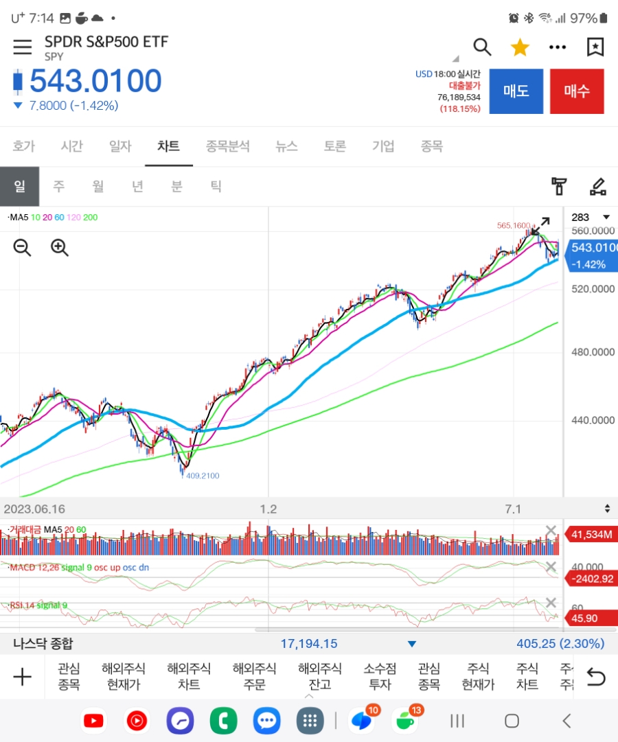Remove the 거래대금 volume indicator panel

pos(551,531)
